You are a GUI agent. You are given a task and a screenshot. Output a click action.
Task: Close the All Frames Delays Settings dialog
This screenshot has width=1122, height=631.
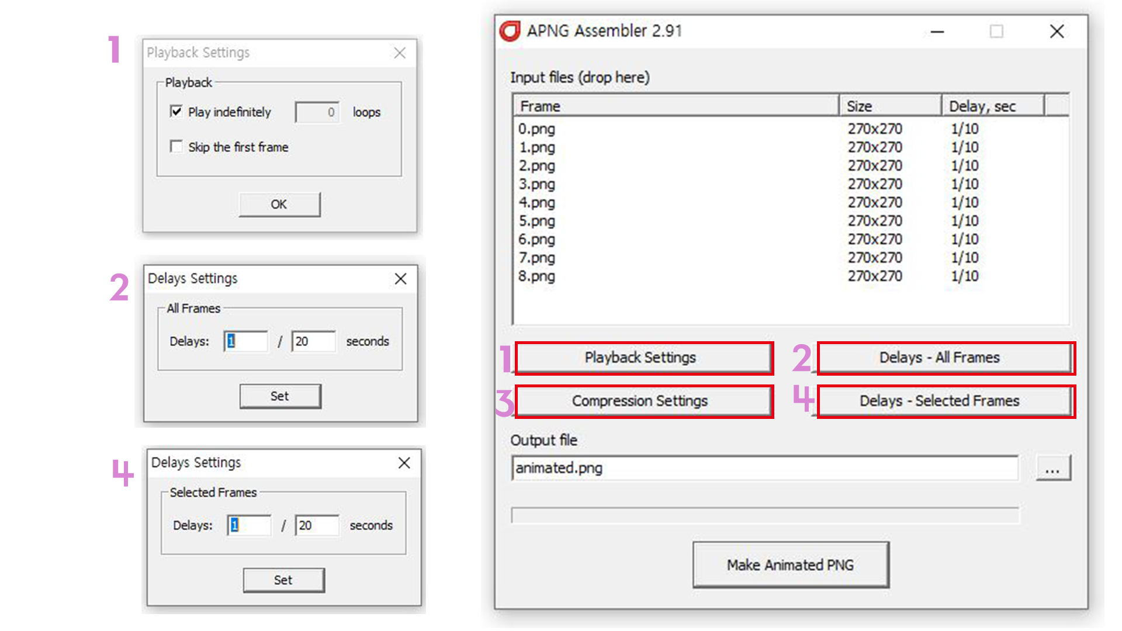click(x=400, y=279)
